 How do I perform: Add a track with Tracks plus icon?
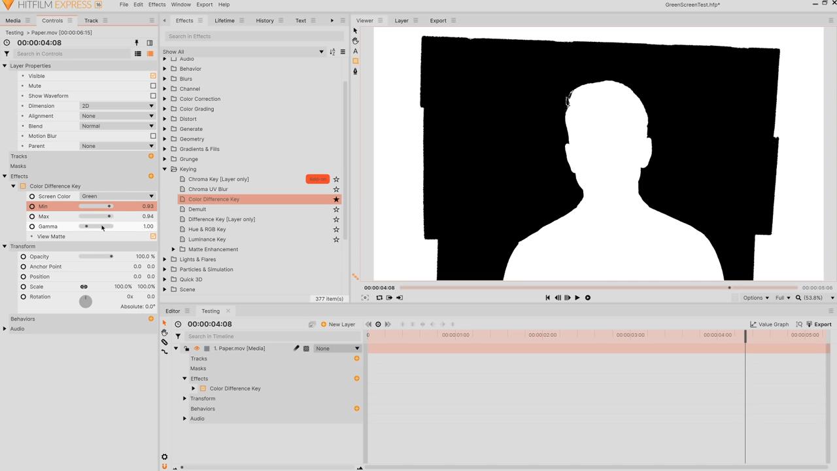(151, 156)
